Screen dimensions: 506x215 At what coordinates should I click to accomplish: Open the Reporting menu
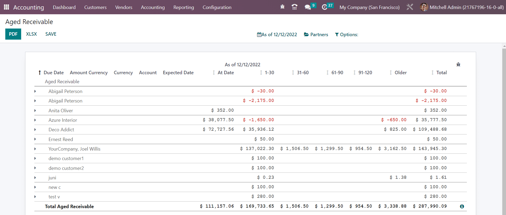[184, 7]
